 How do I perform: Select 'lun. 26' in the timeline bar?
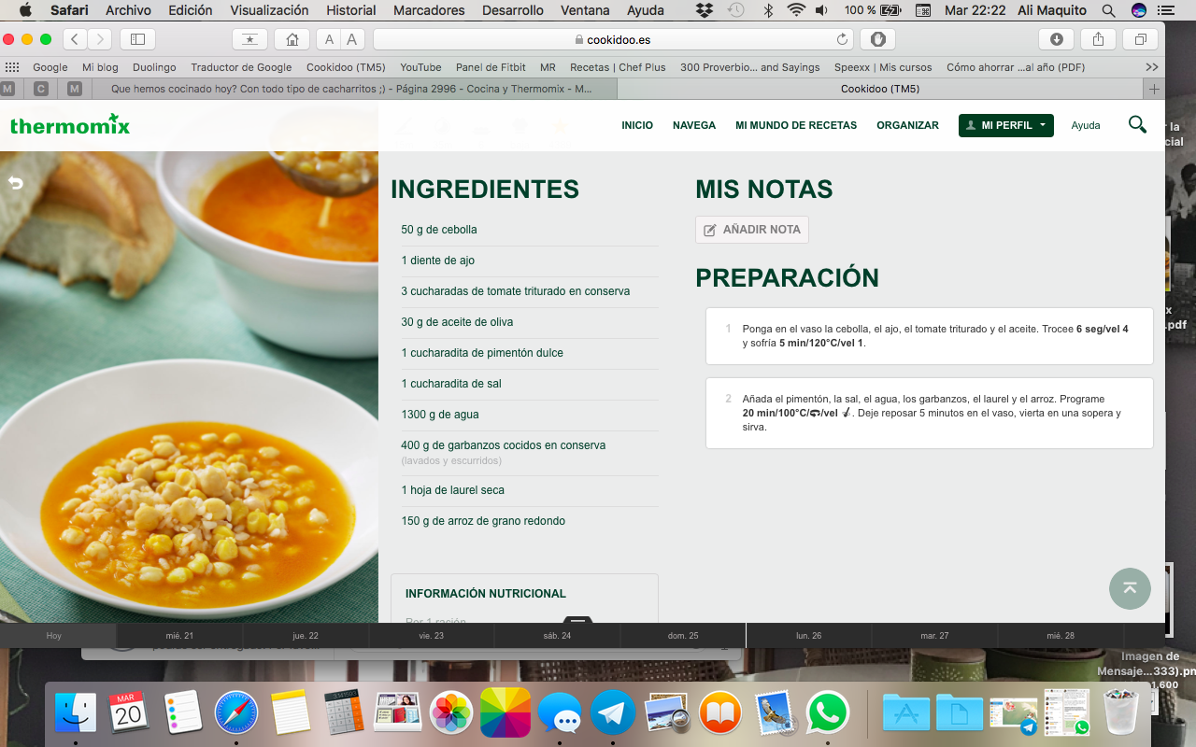808,636
